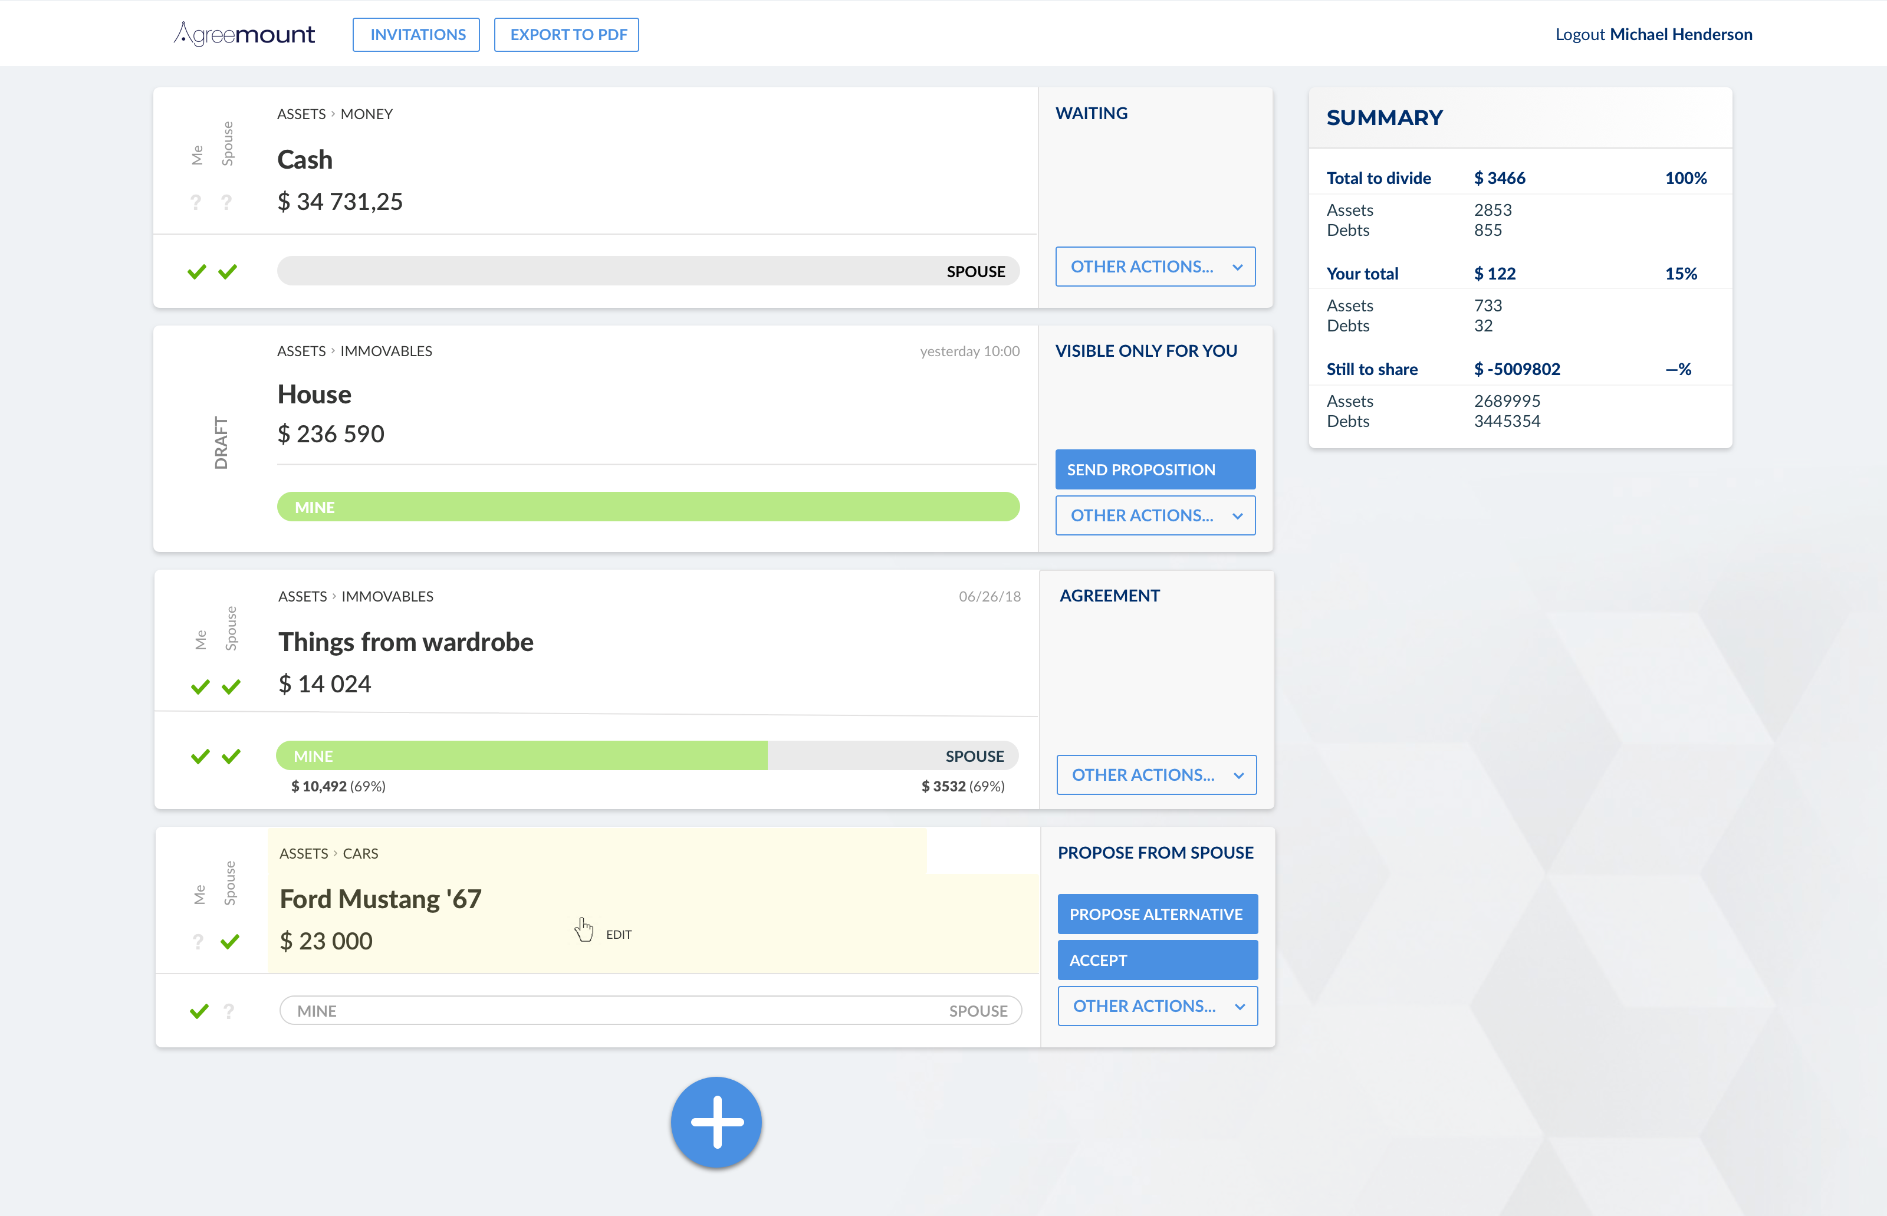Open Other Actions dropdown for Ford Mustang
Viewport: 1887px width, 1216px height.
[1158, 1006]
